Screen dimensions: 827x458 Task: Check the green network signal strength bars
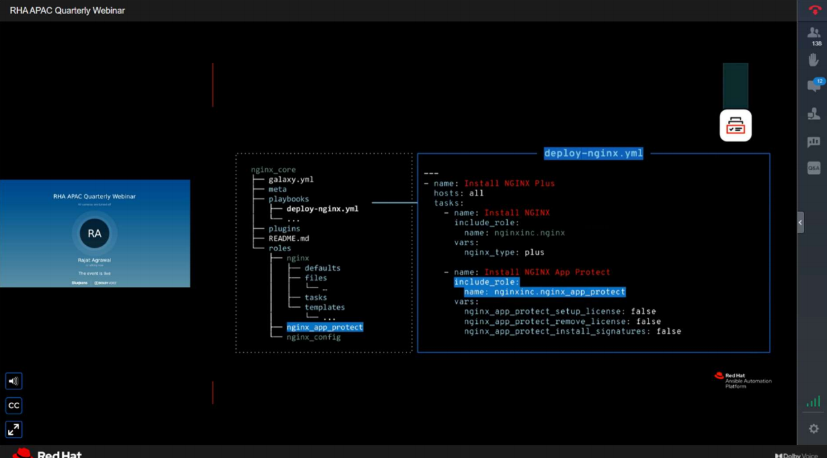point(814,401)
